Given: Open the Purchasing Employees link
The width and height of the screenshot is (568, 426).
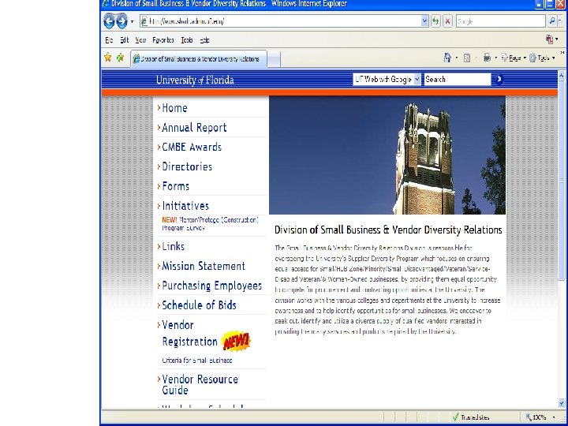Looking at the screenshot, I should [211, 286].
